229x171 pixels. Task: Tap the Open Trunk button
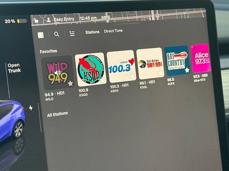[14, 68]
